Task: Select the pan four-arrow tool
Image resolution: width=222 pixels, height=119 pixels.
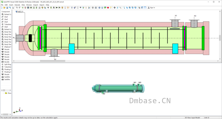Action: 114,8
